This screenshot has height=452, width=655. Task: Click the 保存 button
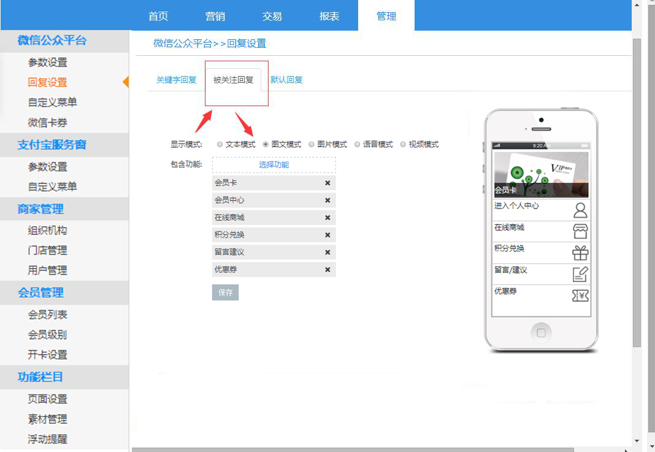pyautogui.click(x=225, y=293)
